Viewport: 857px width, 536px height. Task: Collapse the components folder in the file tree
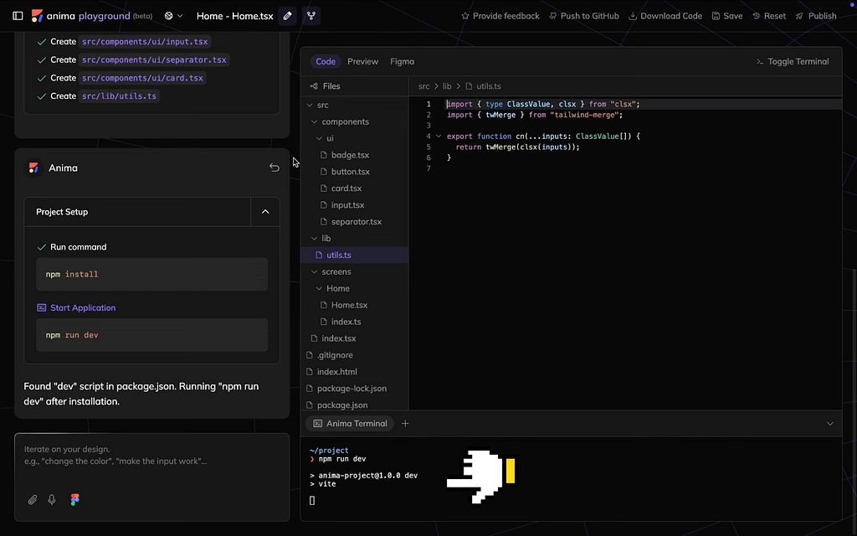[x=315, y=121]
